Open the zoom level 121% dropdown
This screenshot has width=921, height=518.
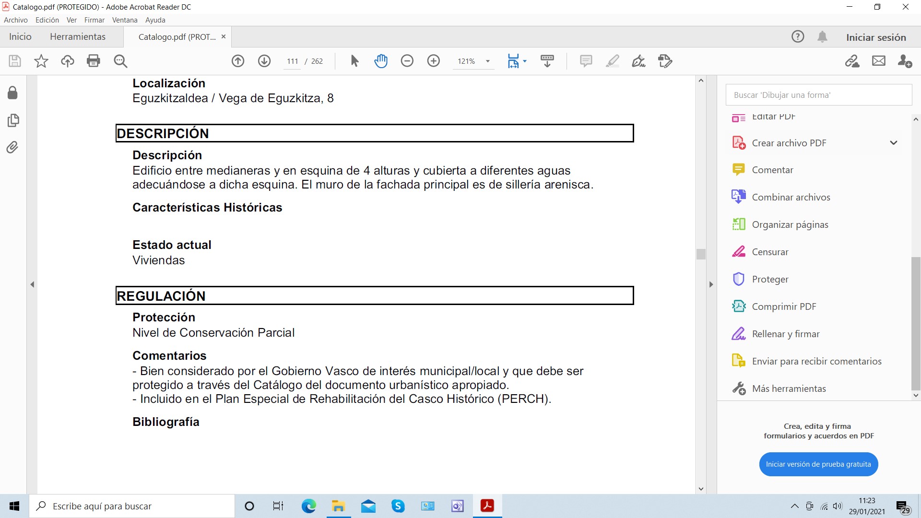[x=487, y=61]
